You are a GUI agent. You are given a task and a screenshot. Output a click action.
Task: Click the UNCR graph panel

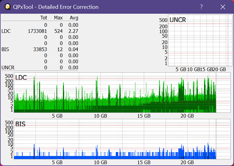click(200, 40)
